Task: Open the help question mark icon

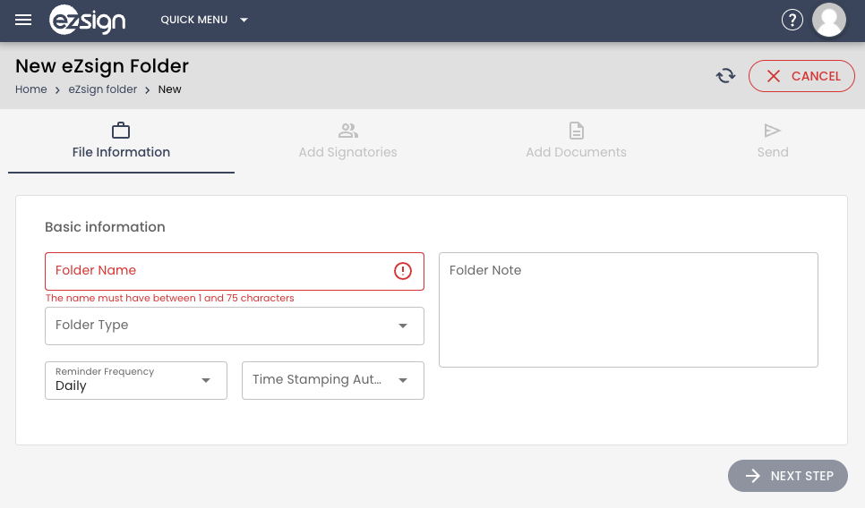Action: pos(792,21)
